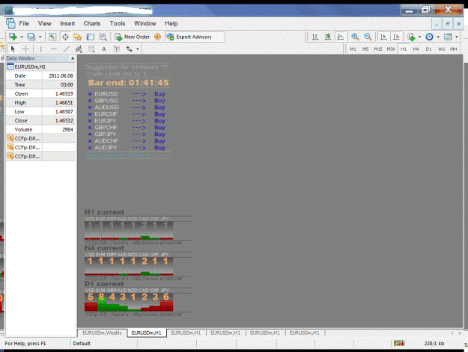468x352 pixels.
Task: Expand the Indicators dropdown arrow
Action: pyautogui.click(x=419, y=37)
